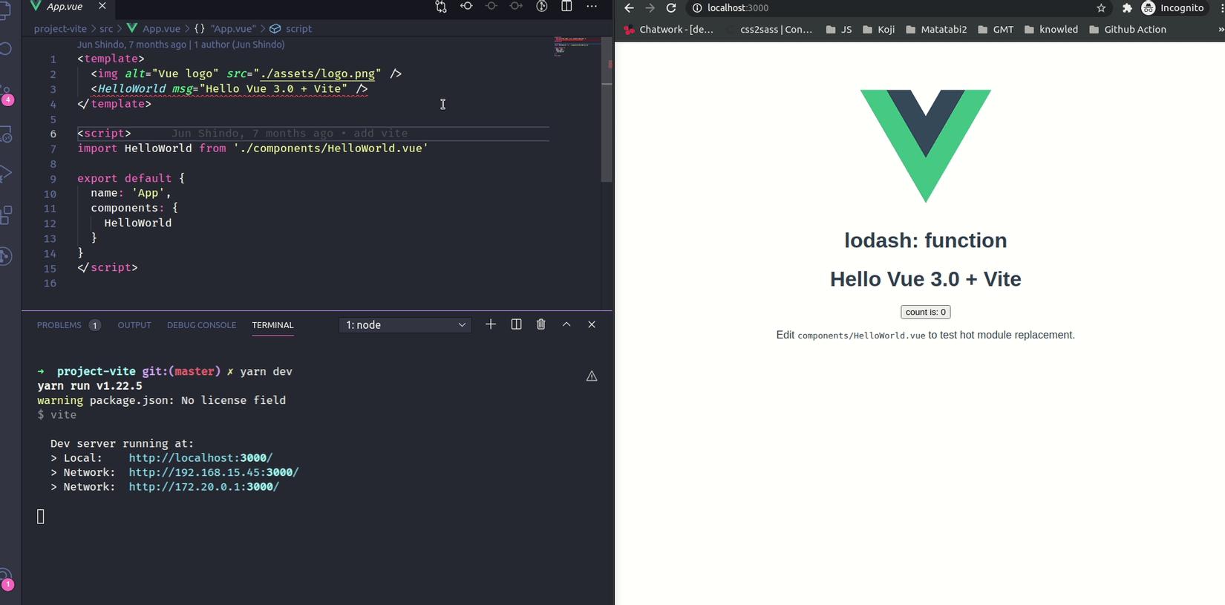This screenshot has width=1225, height=605.
Task: Click the circled branch icon in editor toolbar
Action: 542,7
